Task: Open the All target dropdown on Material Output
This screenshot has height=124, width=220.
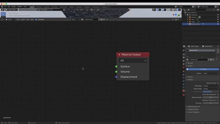Action: [x=133, y=61]
